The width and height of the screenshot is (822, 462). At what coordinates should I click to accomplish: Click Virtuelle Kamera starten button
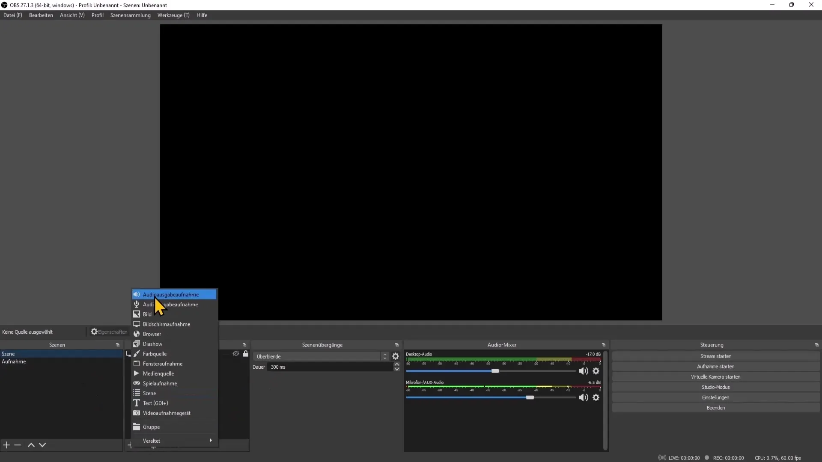(716, 377)
